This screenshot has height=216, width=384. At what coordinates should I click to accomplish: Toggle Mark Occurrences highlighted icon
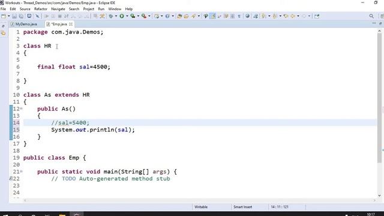point(213,16)
